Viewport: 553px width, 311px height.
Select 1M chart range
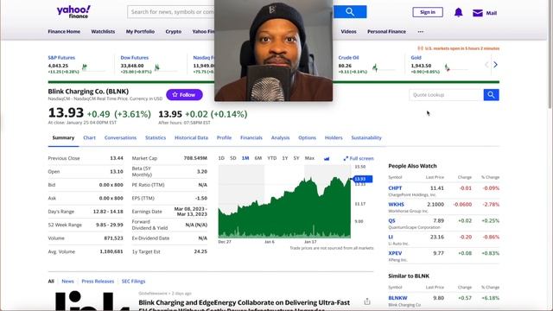[x=245, y=158]
